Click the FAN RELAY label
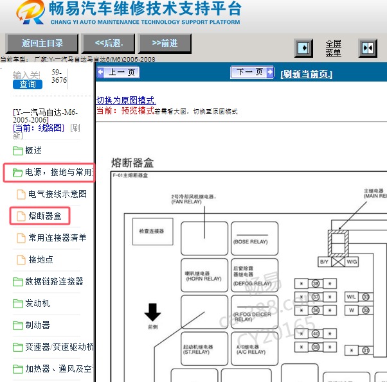Screen dimensions: 387x382 [x=194, y=199]
